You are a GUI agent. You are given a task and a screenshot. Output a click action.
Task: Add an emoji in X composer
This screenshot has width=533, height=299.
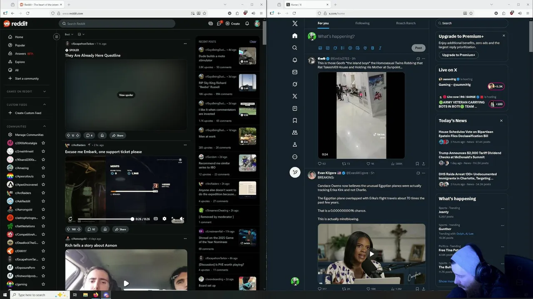(350, 48)
